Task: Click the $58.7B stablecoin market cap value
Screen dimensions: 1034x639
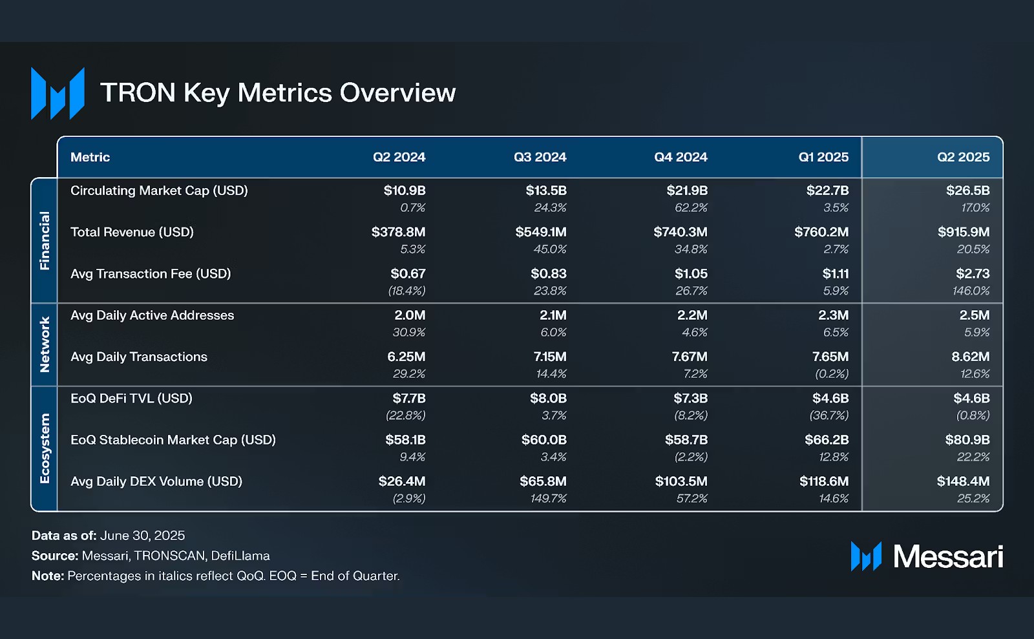Action: [x=686, y=440]
